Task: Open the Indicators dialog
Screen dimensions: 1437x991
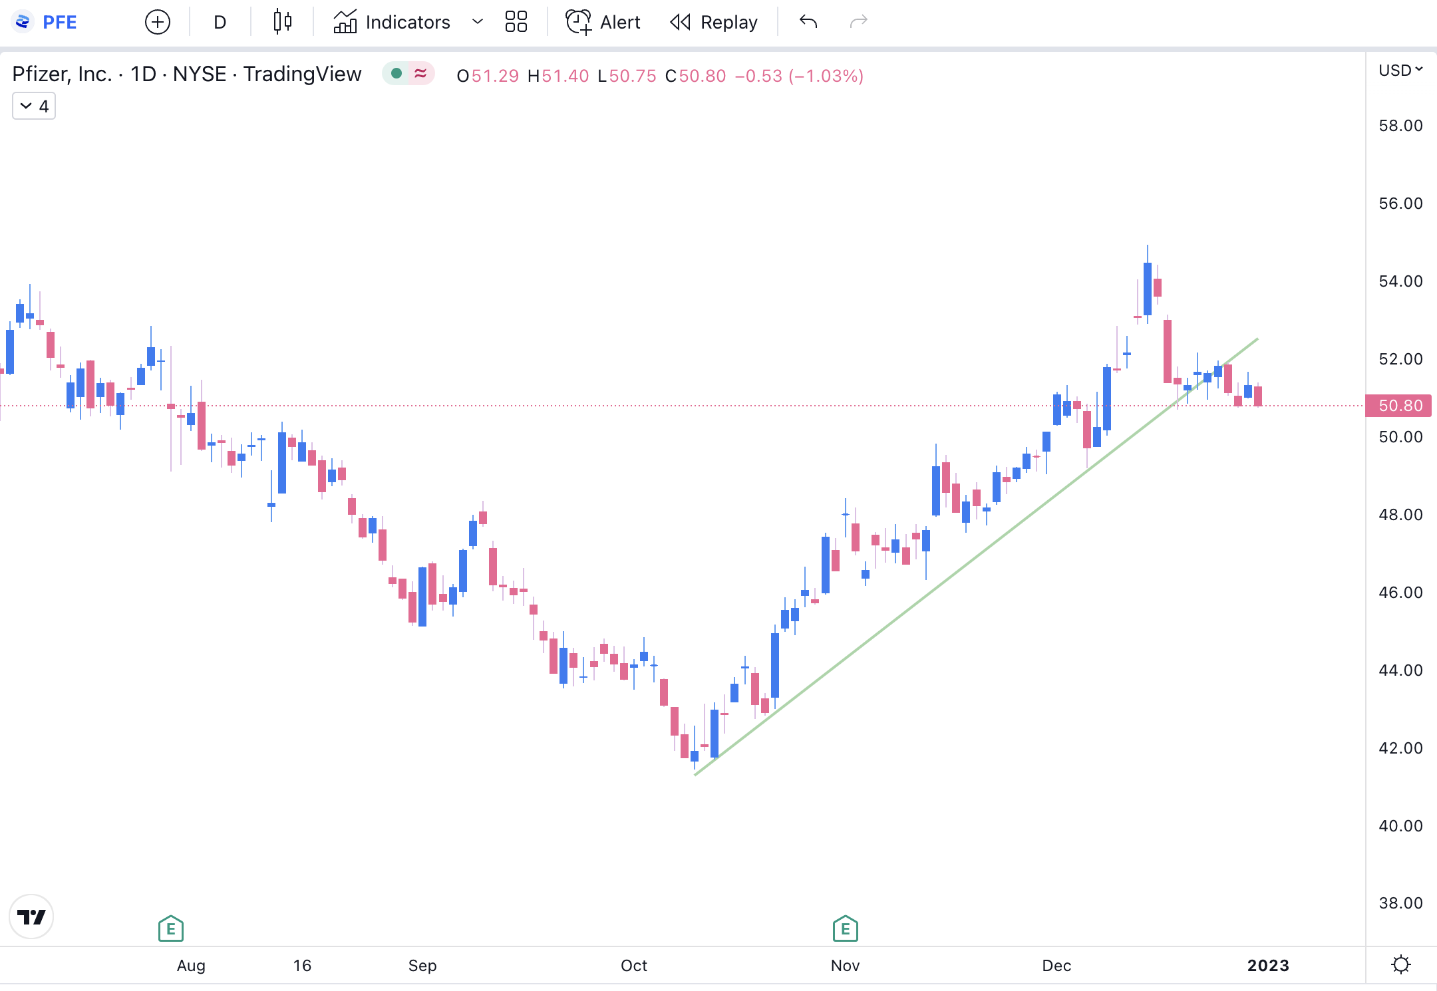Action: pos(392,22)
